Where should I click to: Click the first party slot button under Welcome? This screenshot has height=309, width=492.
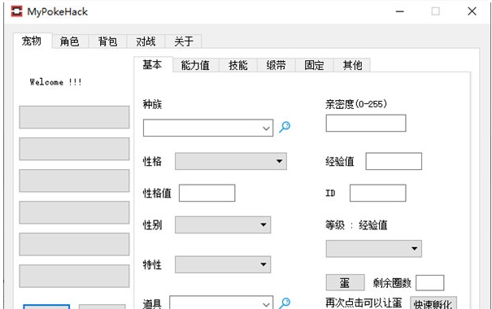coord(74,117)
